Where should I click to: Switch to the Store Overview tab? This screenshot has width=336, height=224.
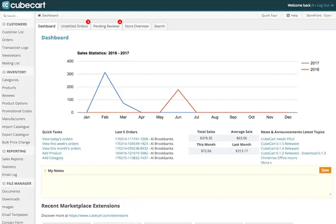pos(136,26)
